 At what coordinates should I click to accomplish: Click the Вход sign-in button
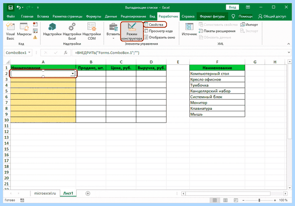(x=233, y=7)
